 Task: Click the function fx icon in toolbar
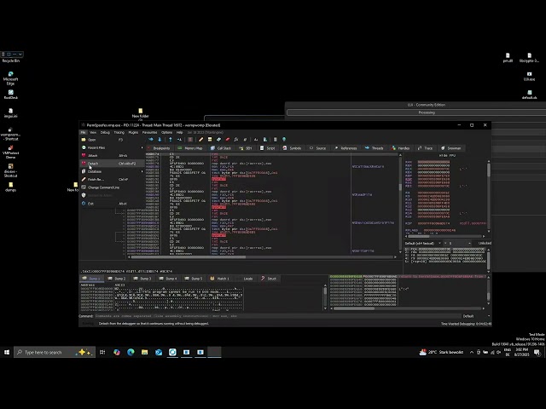(x=236, y=140)
